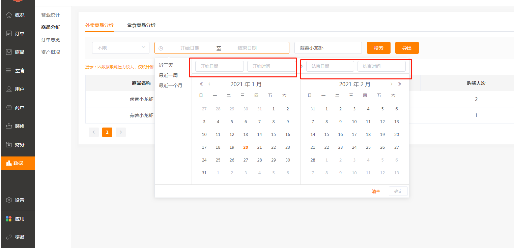Image resolution: width=514 pixels, height=248 pixels.
Task: Click the orange 搜索 search button
Action: click(x=379, y=48)
